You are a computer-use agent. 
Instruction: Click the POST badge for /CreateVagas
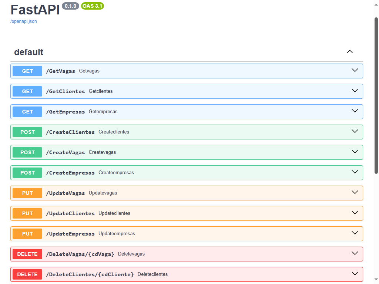point(27,152)
